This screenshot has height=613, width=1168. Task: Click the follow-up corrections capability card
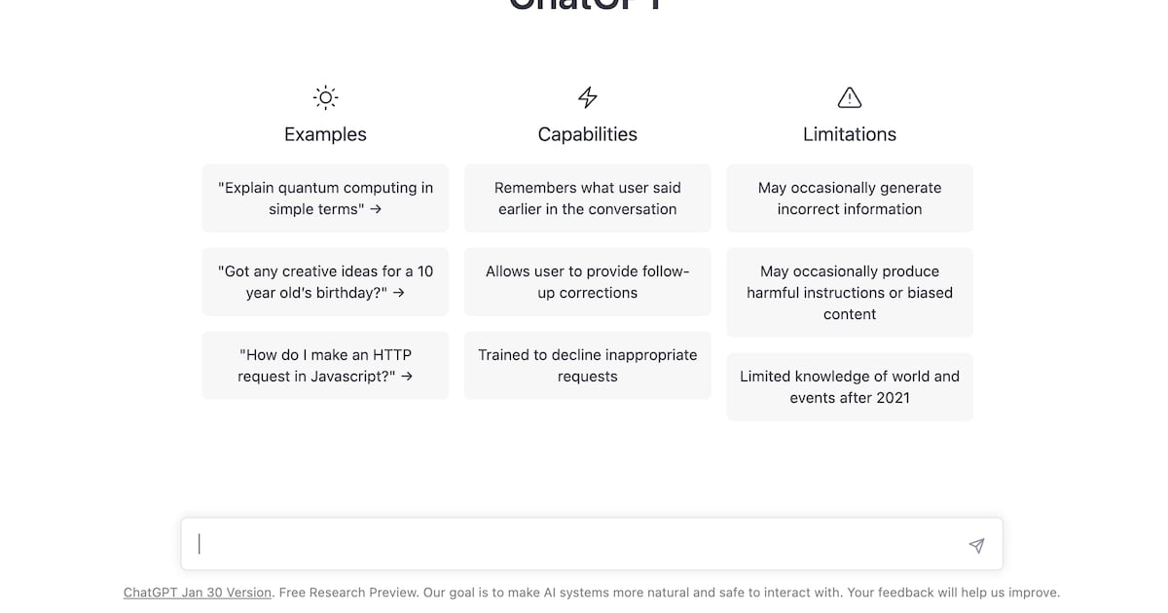588,282
